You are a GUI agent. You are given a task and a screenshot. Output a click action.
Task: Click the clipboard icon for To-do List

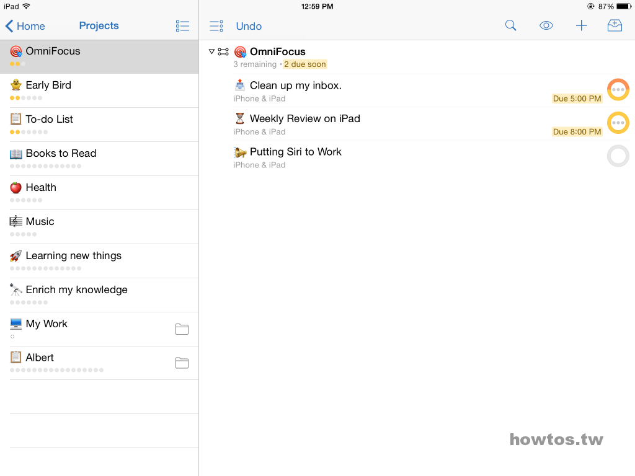click(16, 119)
